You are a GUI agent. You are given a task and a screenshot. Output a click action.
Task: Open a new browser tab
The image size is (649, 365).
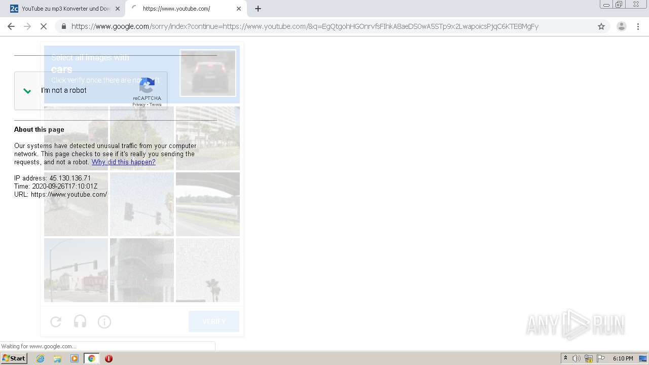click(258, 9)
